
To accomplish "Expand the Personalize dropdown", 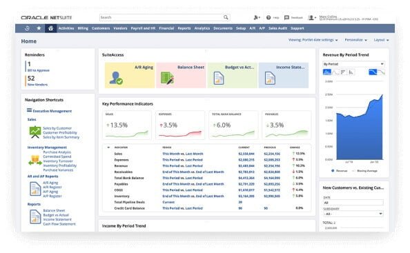I will [x=355, y=40].
